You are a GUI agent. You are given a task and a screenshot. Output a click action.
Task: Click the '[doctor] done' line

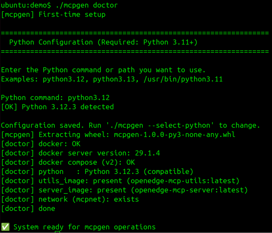28,209
